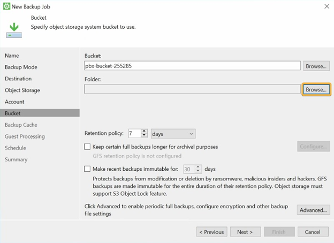
Task: Check Make recent backups immutable option
Action: (87, 169)
